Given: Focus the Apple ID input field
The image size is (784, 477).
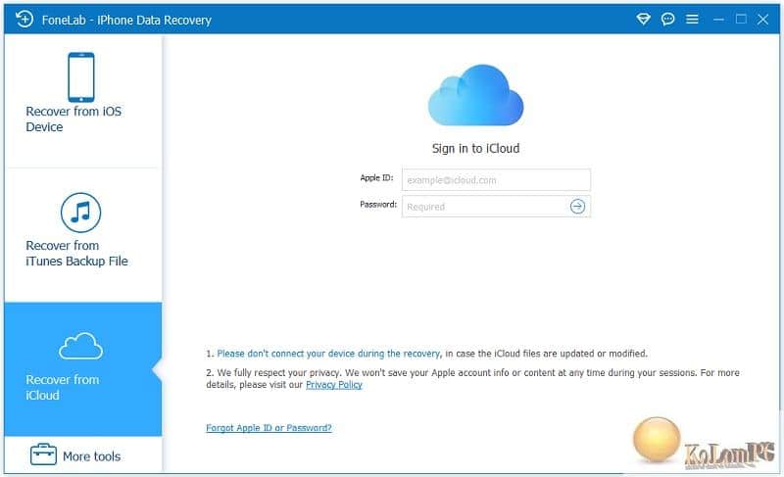Looking at the screenshot, I should click(496, 180).
